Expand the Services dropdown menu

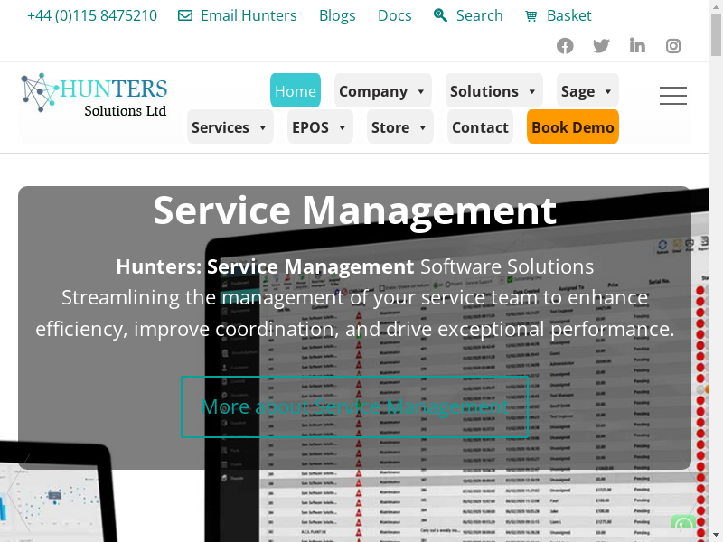click(x=230, y=127)
